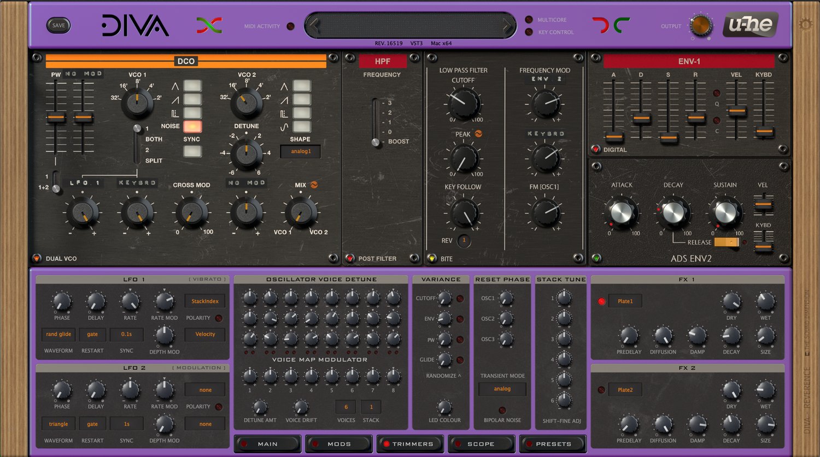Click the VOICES count box showing 6

[346, 407]
